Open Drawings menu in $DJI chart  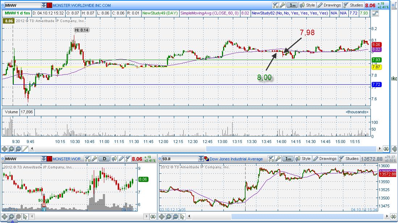325,159
